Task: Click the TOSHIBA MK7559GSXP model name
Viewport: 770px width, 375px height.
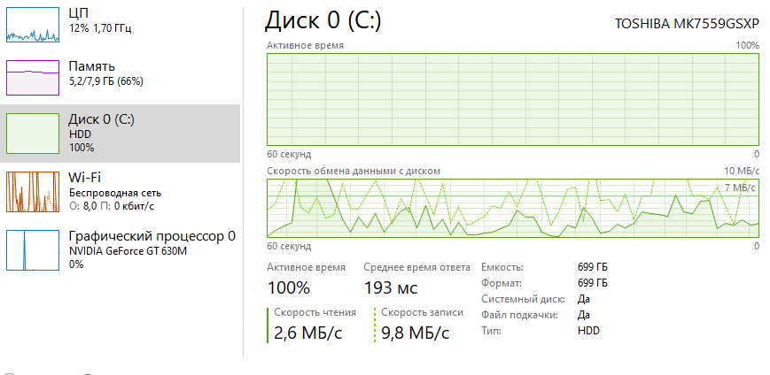Action: tap(687, 24)
